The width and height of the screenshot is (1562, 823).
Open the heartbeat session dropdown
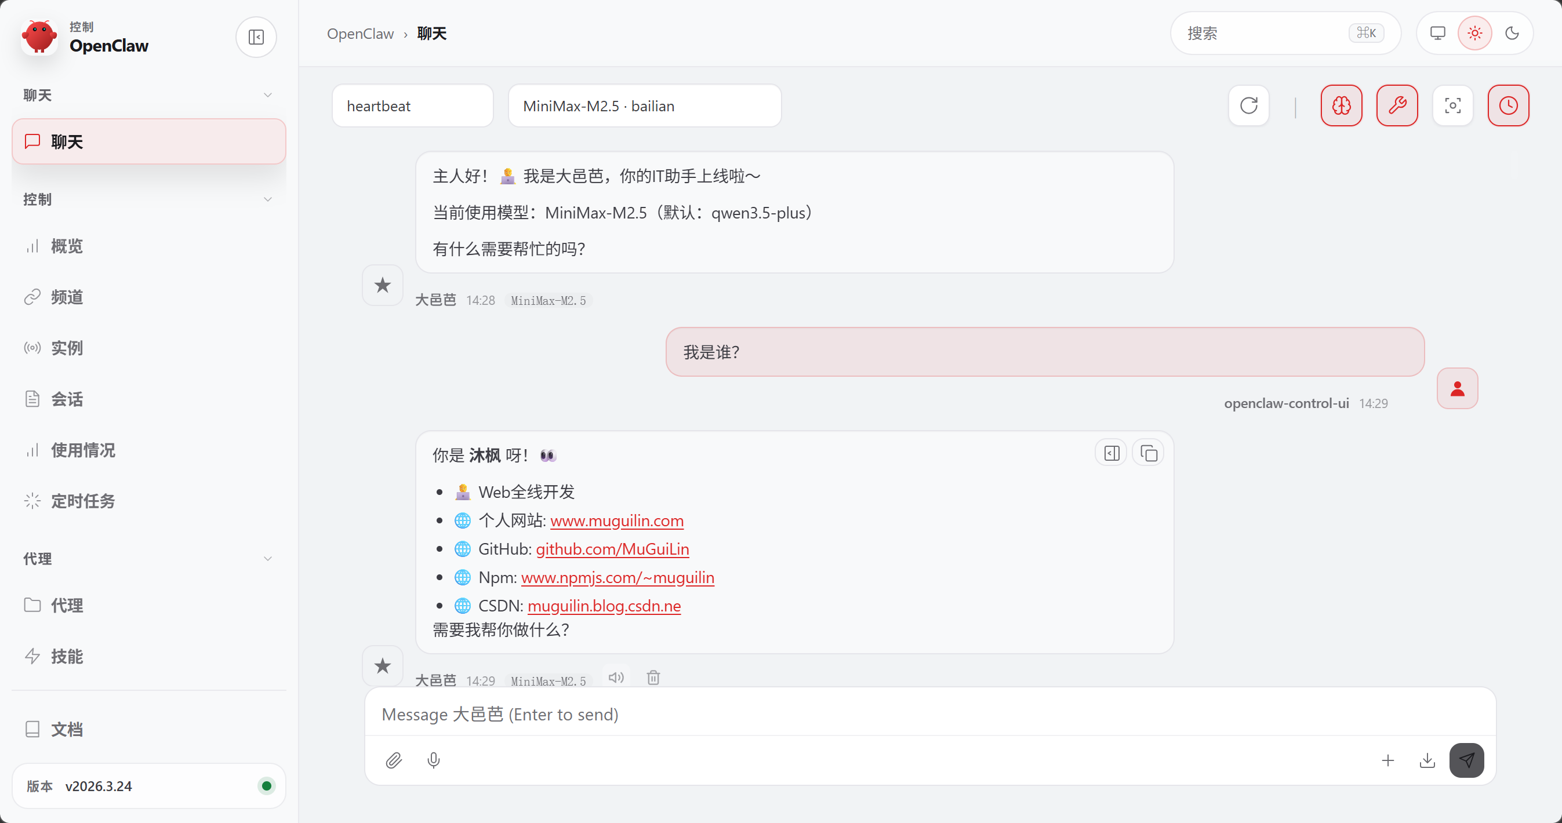pos(412,106)
